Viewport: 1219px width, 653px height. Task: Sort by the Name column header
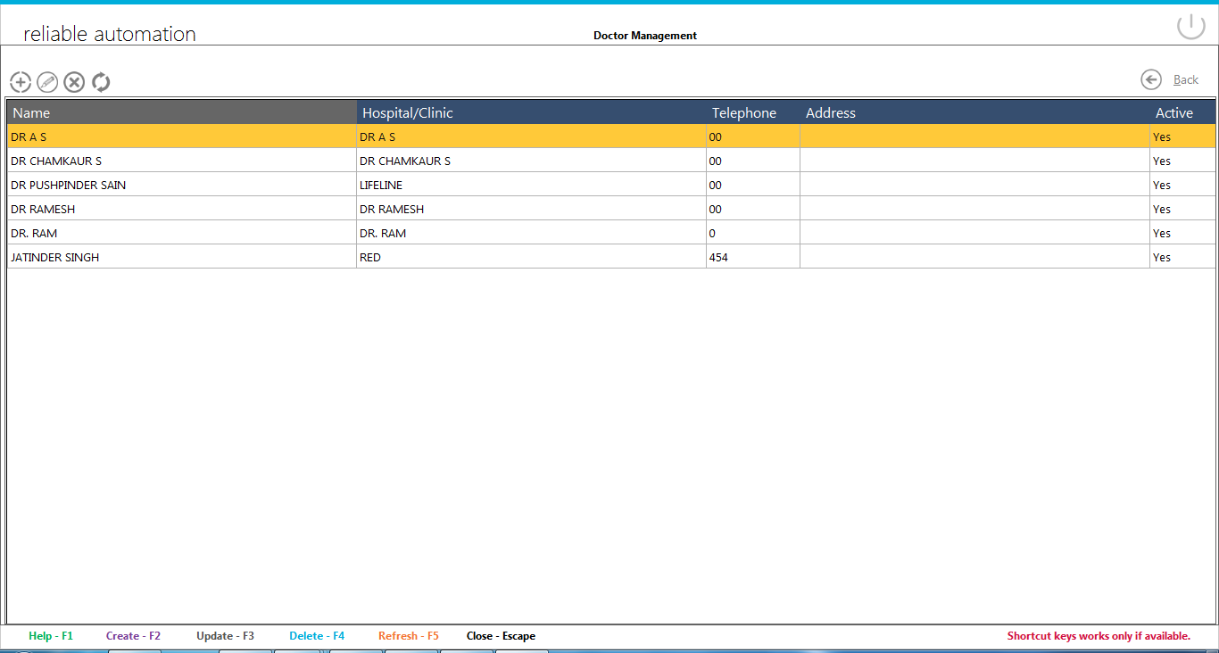(182, 112)
